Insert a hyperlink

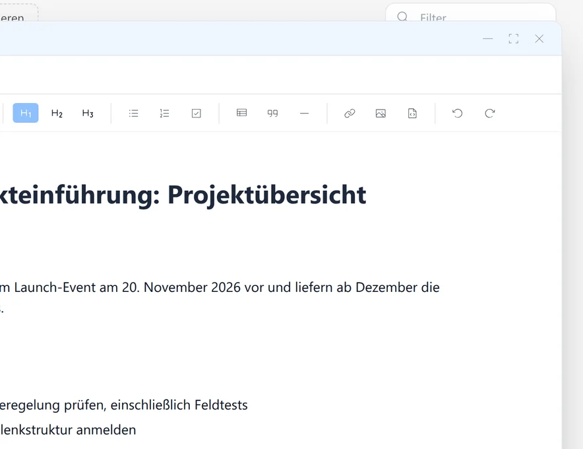350,113
